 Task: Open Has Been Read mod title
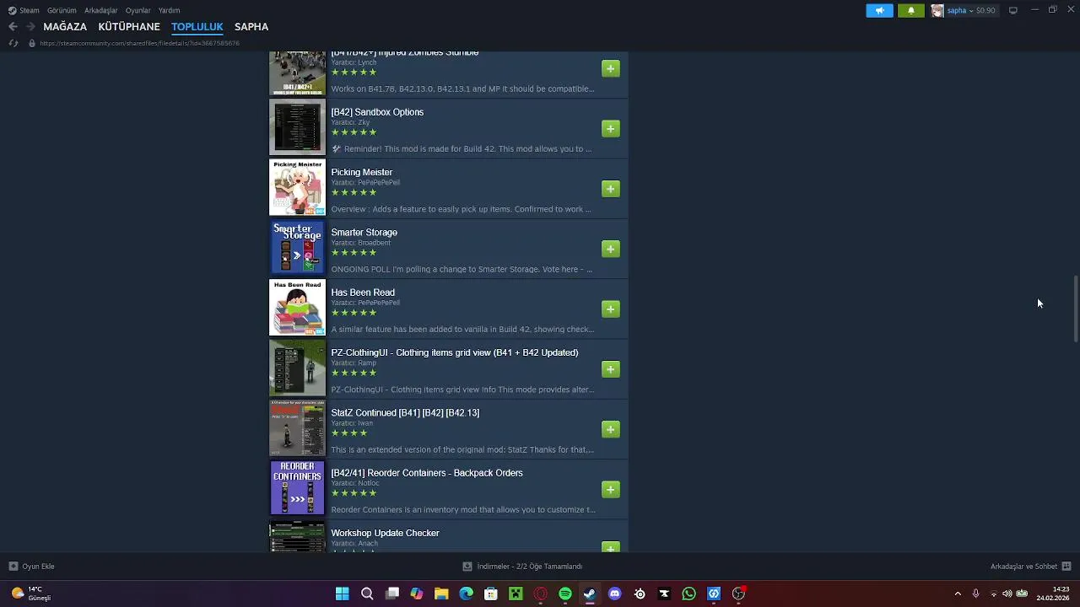363,293
